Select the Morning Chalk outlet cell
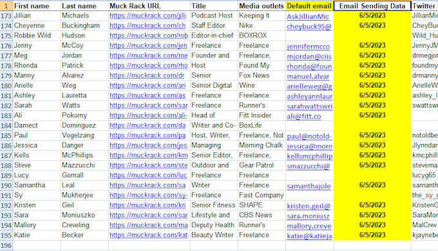Screen dimensions: 438x251 262,145
